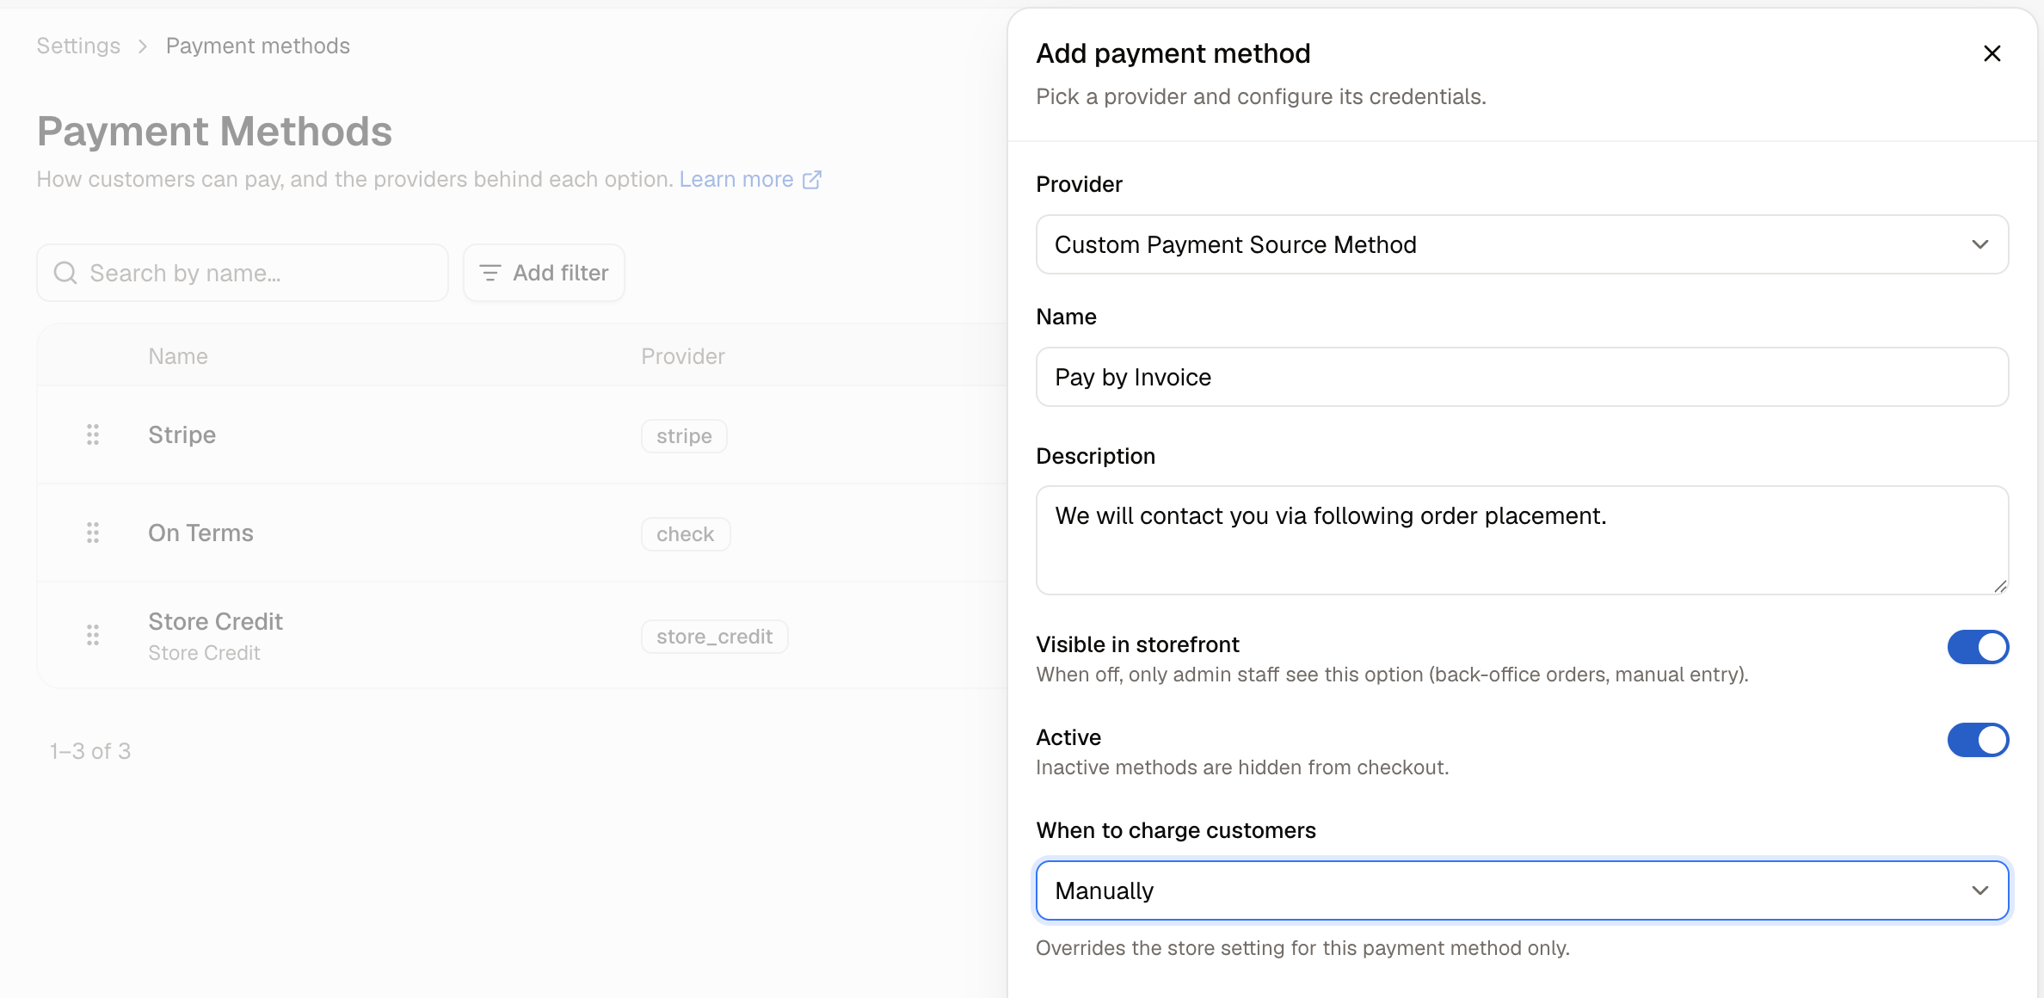Click the Name field with Pay by Invoice

(1522, 377)
